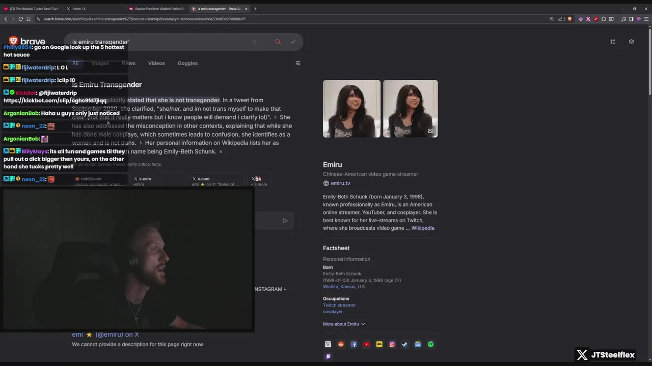Viewport: 652px width, 366px height.
Task: Open the Brave hamburger main menu
Action: [x=646, y=19]
